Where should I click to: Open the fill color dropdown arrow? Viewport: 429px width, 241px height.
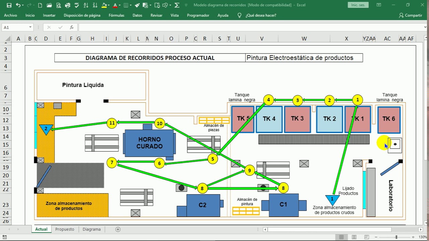(109, 5)
